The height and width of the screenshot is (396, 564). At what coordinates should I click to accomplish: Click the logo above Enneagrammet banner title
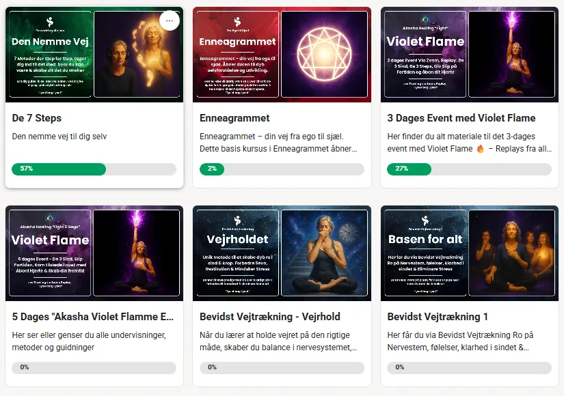coord(237,22)
